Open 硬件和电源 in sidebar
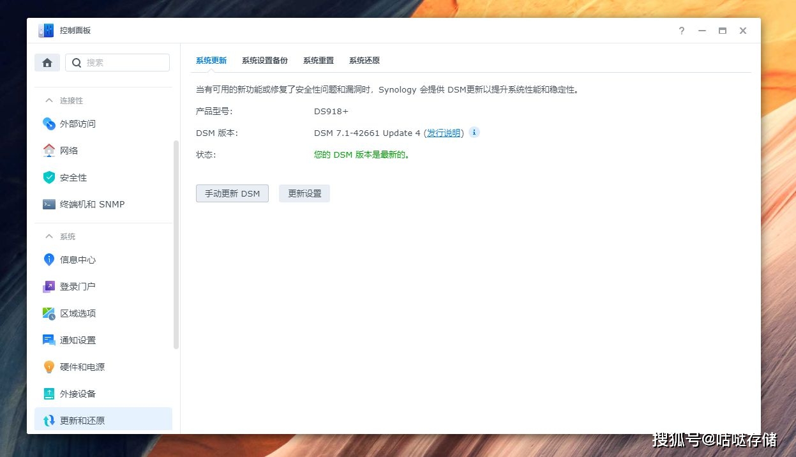 click(103, 367)
